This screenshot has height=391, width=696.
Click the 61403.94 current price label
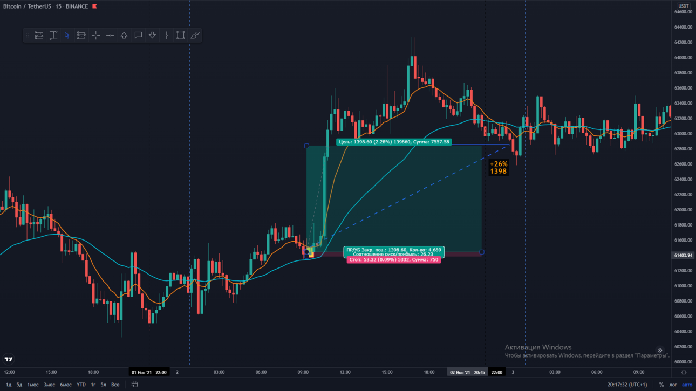pos(683,256)
